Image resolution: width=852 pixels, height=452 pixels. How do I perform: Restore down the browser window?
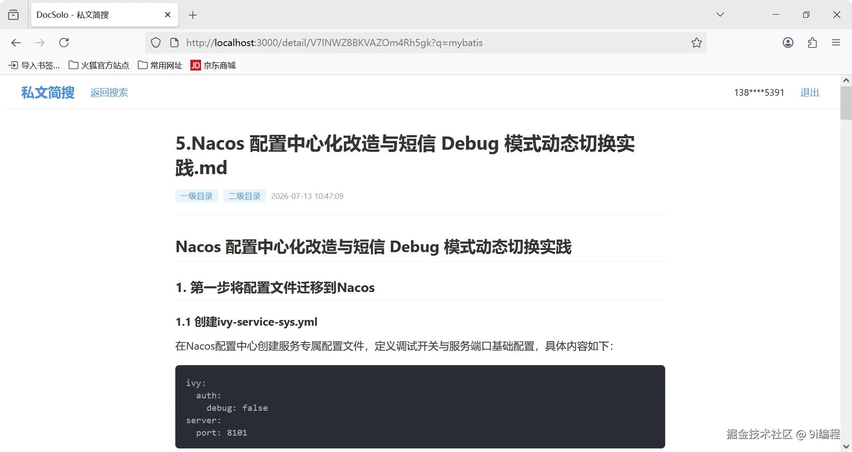coord(806,15)
